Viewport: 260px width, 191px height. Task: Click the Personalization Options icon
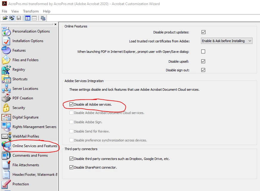pyautogui.click(x=6, y=31)
